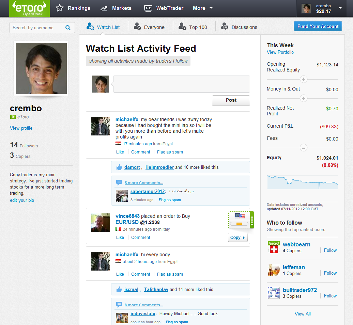Click the comment bubble icon by 8 more Comments
353x325 pixels.
(119, 305)
